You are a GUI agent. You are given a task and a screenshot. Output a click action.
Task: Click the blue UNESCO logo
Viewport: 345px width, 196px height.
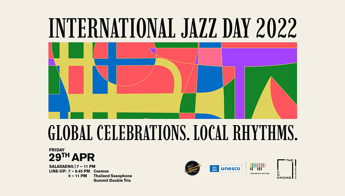pyautogui.click(x=226, y=169)
